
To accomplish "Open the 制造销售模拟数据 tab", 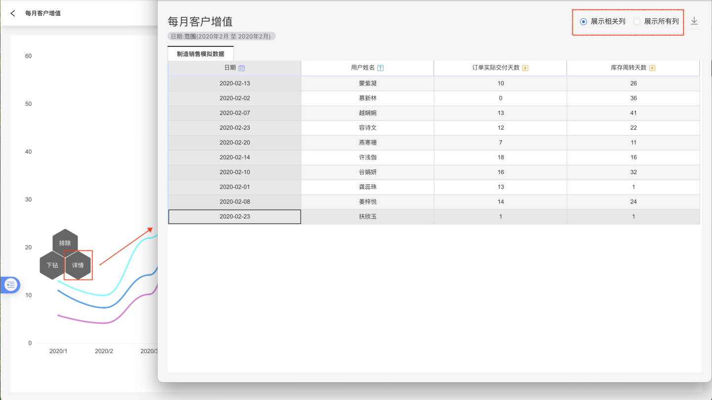I will click(200, 54).
